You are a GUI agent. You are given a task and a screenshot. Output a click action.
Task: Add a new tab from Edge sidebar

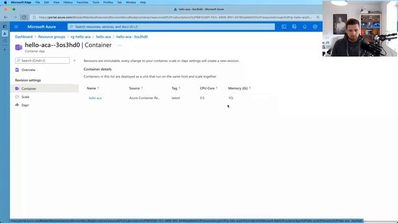pyautogui.click(x=5, y=50)
